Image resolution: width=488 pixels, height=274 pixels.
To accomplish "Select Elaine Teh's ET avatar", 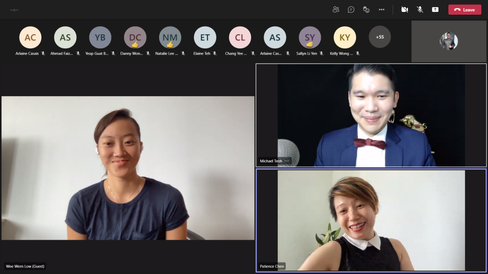I will click(205, 38).
